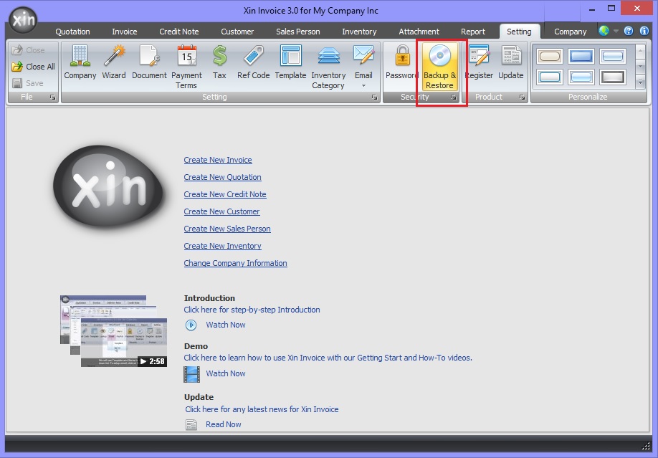Click Watch Now under Introduction
658x458 pixels.
pyautogui.click(x=226, y=325)
